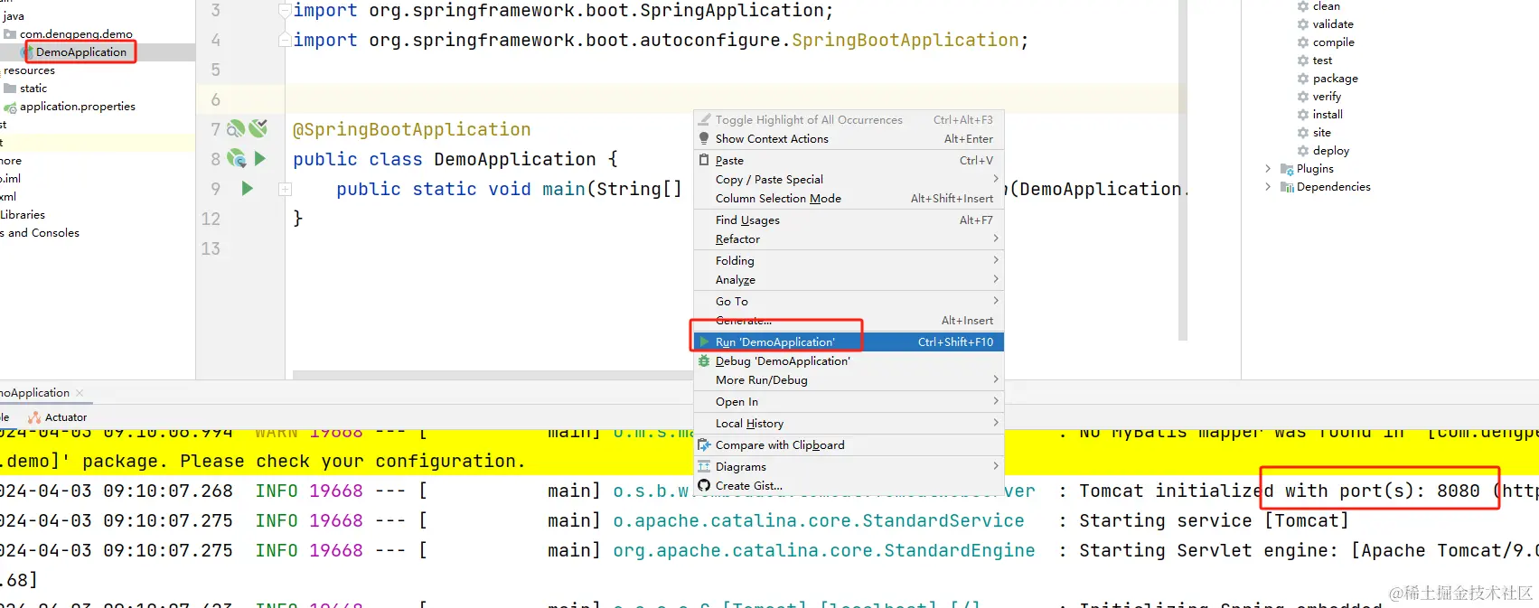Choose Create Gist... menu item
Image resolution: width=1539 pixels, height=608 pixels.
849,486
